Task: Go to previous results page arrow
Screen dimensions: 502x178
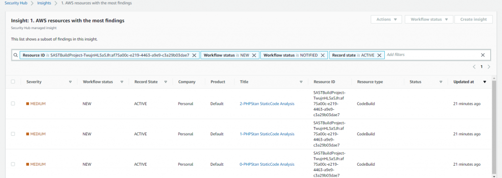Action: (x=474, y=67)
